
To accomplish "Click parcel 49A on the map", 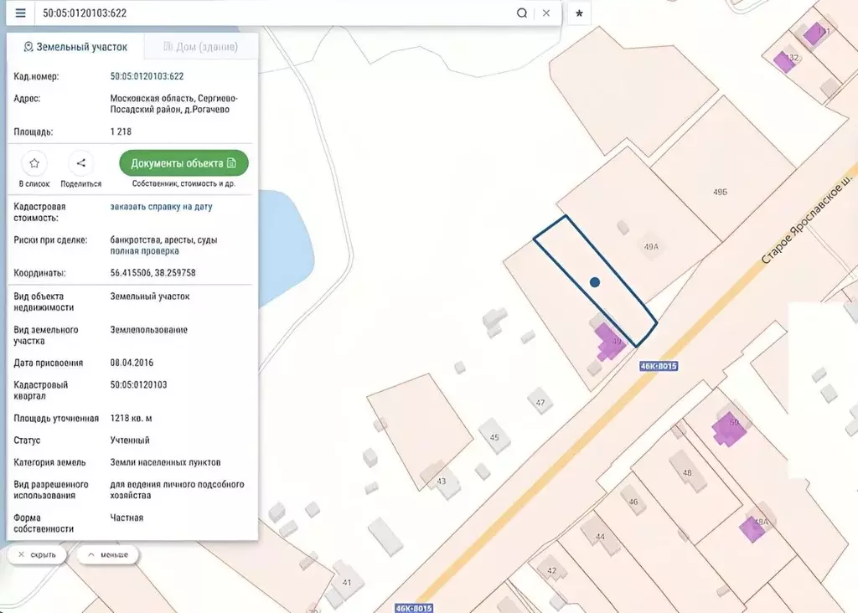I will point(651,247).
